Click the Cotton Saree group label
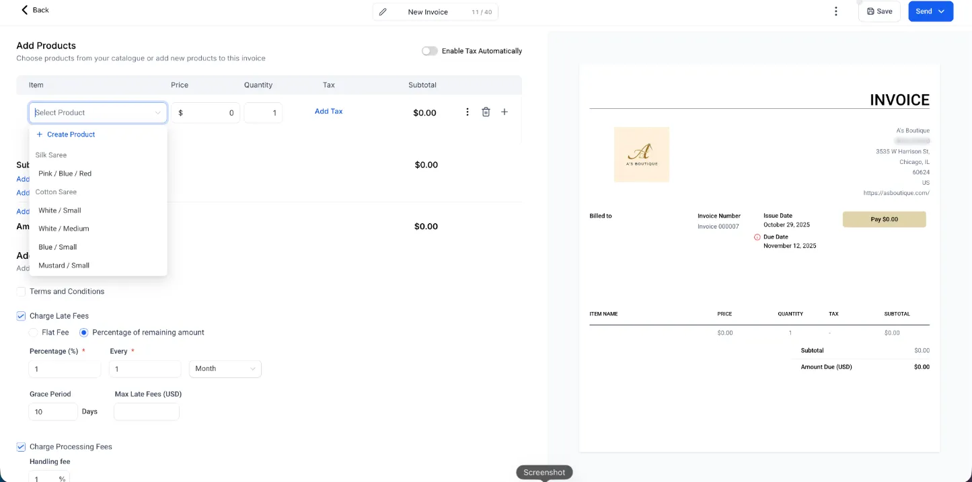Viewport: 972px width, 482px height. click(56, 192)
